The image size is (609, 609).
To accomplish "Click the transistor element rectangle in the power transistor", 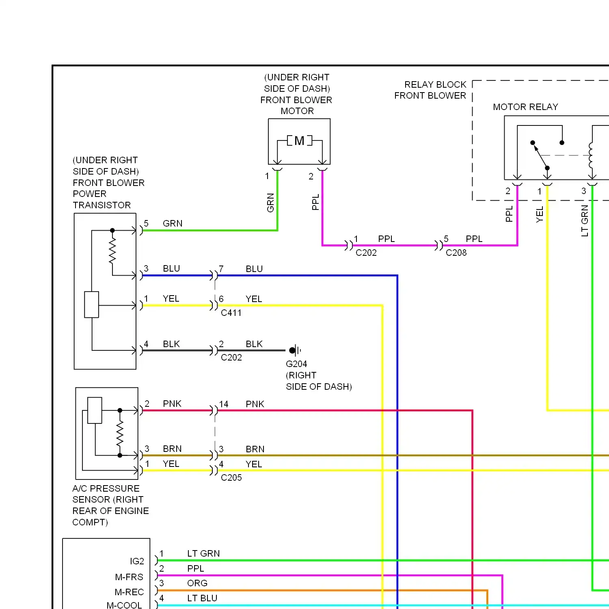I will point(92,304).
